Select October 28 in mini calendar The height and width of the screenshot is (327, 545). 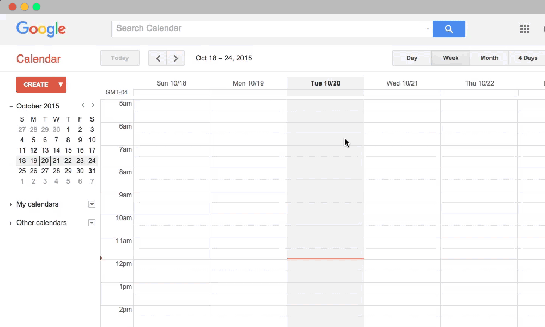pyautogui.click(x=56, y=171)
